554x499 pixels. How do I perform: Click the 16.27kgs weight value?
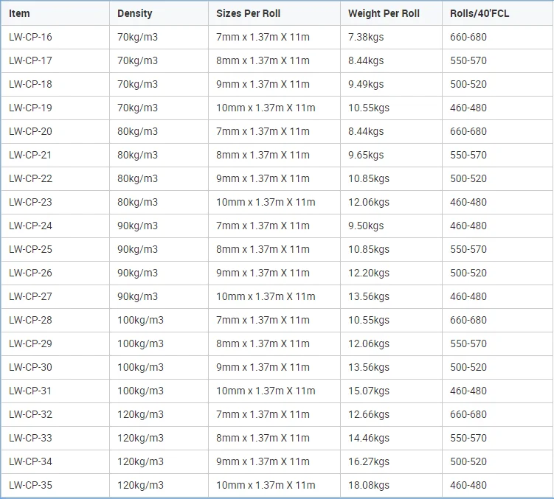tap(369, 461)
